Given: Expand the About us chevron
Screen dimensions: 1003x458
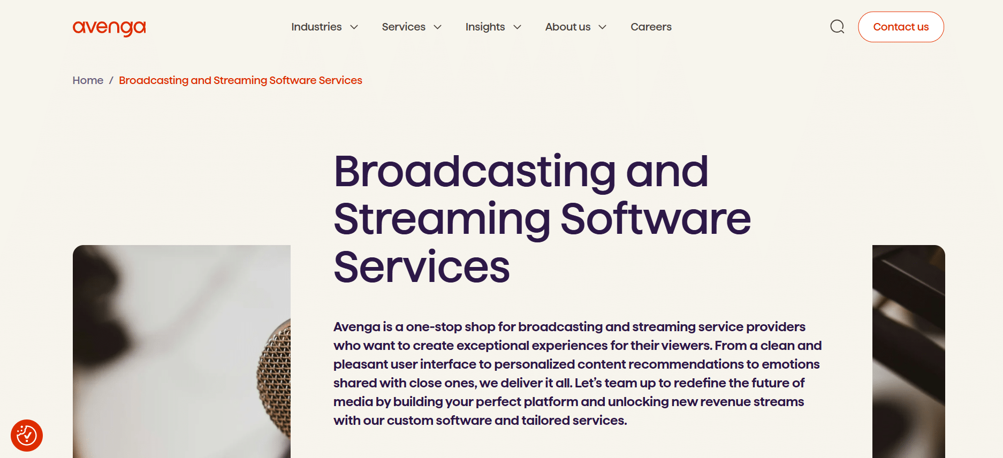Looking at the screenshot, I should 602,27.
